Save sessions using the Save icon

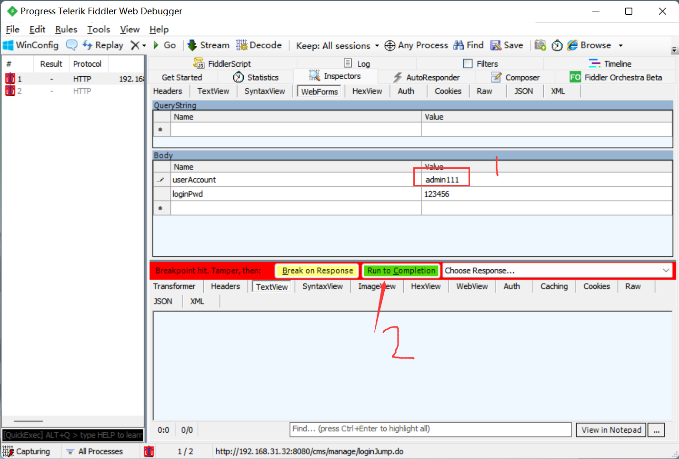[x=507, y=45]
